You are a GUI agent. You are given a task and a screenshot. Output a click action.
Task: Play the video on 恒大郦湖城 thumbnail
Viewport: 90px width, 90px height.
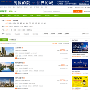click(7, 67)
